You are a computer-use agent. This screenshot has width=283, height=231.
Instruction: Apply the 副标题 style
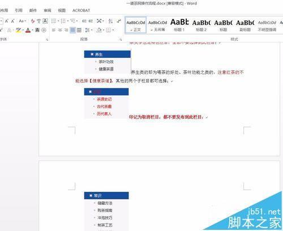tap(245, 25)
